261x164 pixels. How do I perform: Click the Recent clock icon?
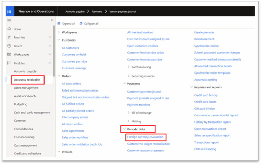click(x=9, y=46)
